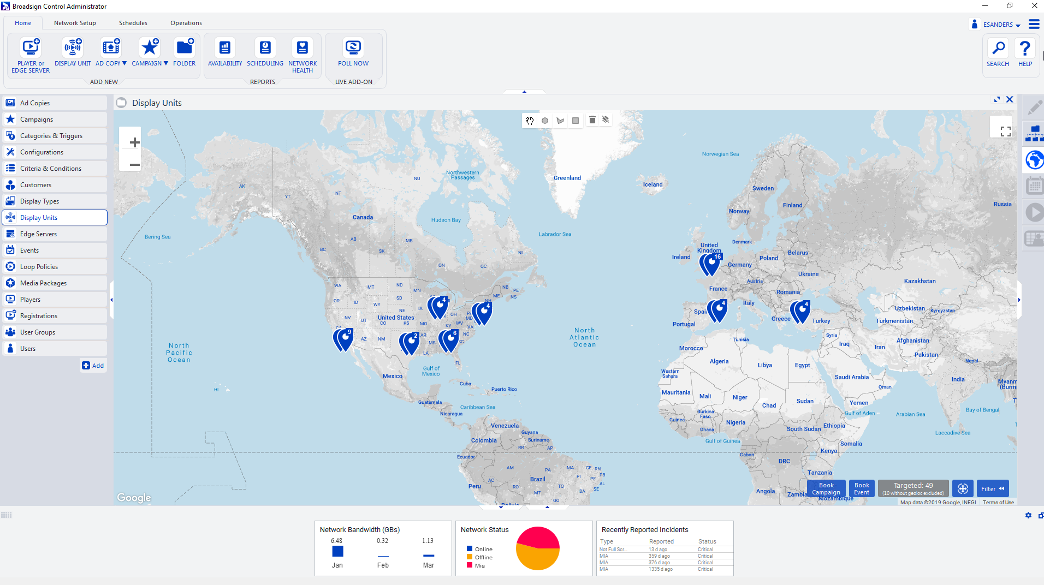Screen dimensions: 1044x585
Task: Click the edit pencil icon in right sidebar
Action: click(1034, 107)
